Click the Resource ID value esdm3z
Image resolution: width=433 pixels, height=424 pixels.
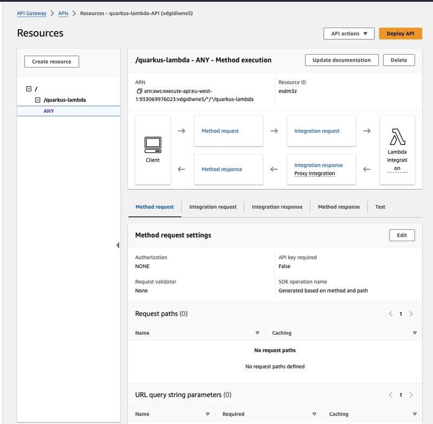click(287, 91)
